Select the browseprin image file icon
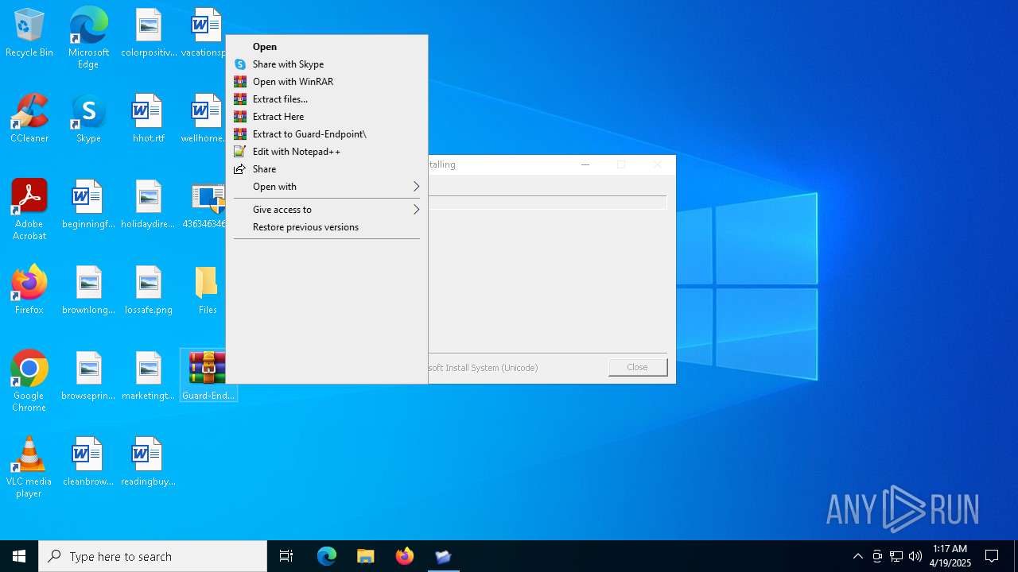Viewport: 1018px width, 572px height. tap(88, 377)
